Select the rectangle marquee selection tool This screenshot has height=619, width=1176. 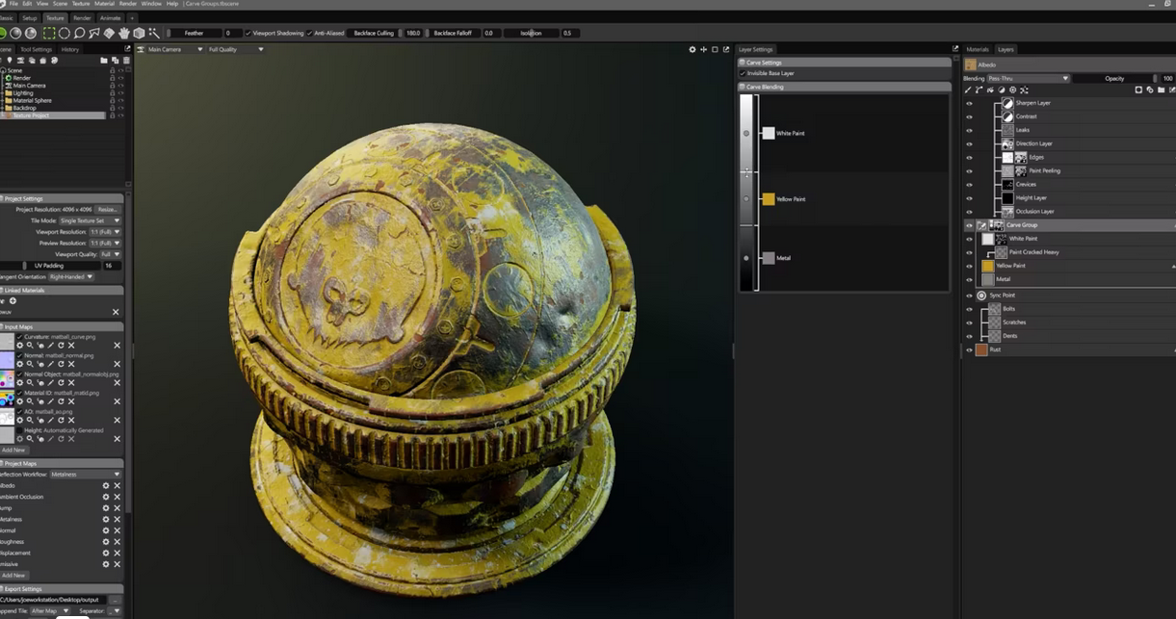pos(49,33)
